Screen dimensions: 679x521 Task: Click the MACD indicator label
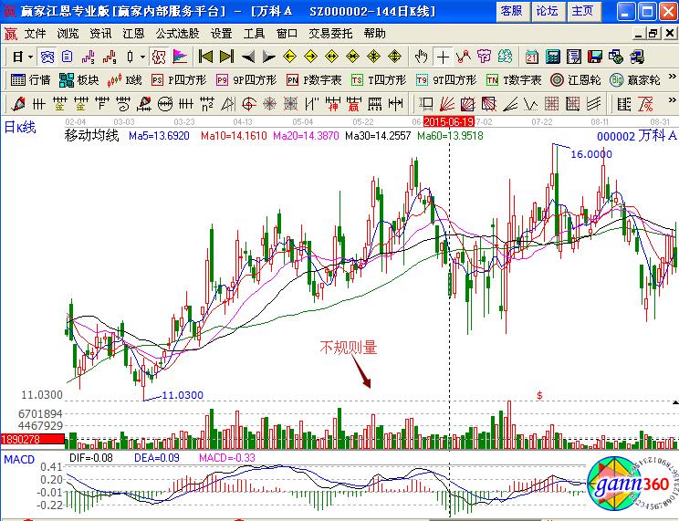coord(17,458)
